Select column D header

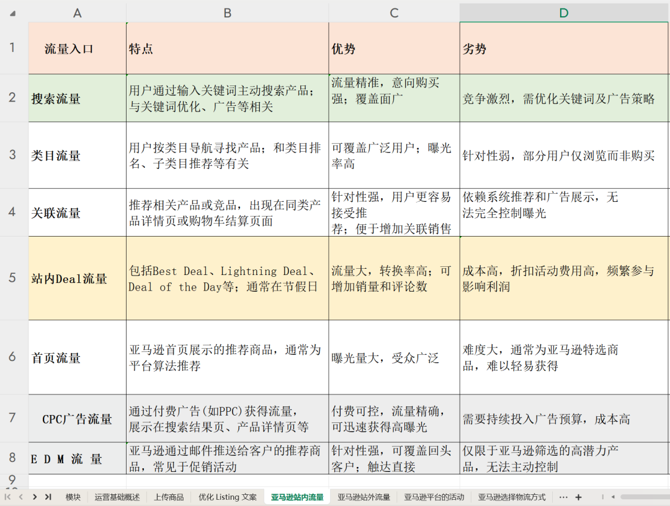coord(564,13)
